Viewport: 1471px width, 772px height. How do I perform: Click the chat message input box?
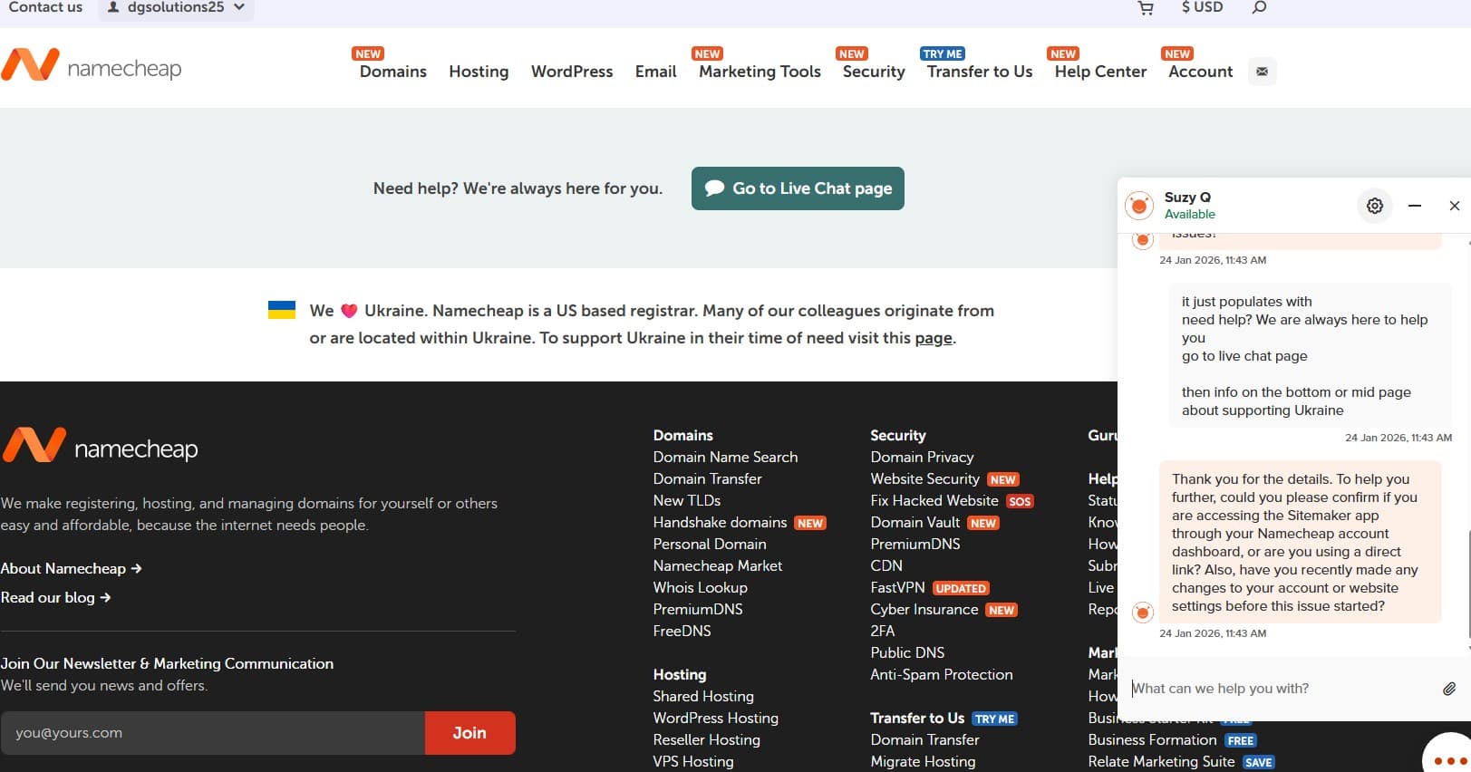[1280, 689]
